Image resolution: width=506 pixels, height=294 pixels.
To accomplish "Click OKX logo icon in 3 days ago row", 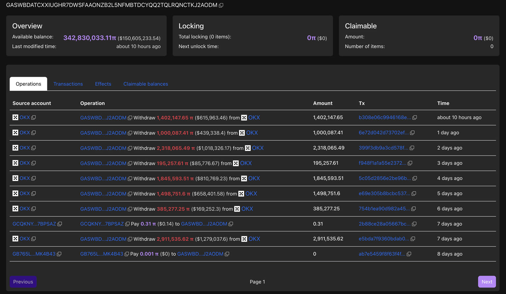I will [x=15, y=163].
